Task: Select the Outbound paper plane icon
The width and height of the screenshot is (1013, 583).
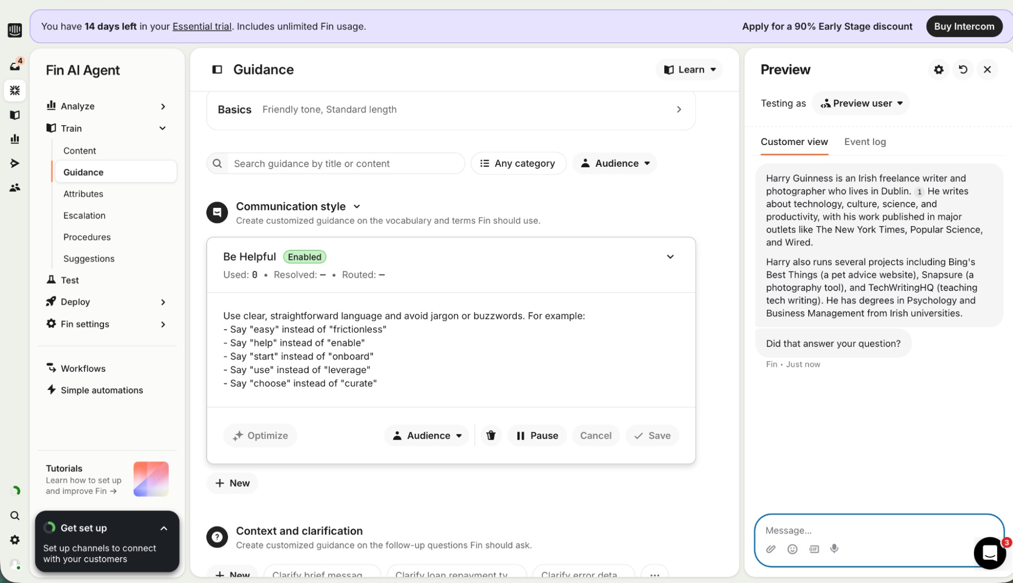Action: pyautogui.click(x=15, y=163)
